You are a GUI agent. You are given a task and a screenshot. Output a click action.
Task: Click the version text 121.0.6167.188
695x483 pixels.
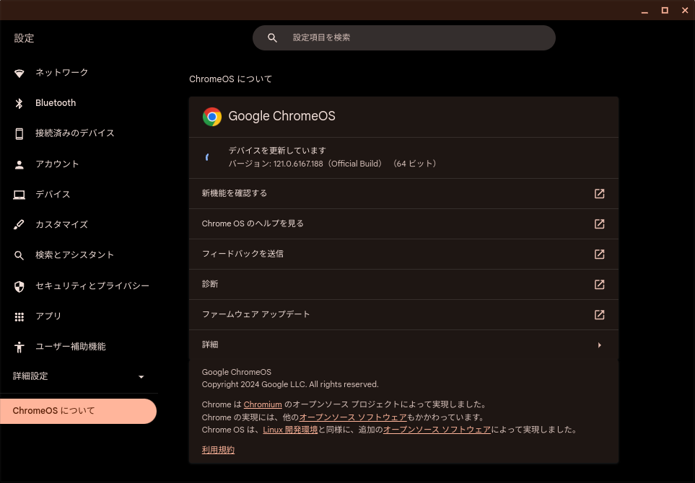(x=298, y=164)
